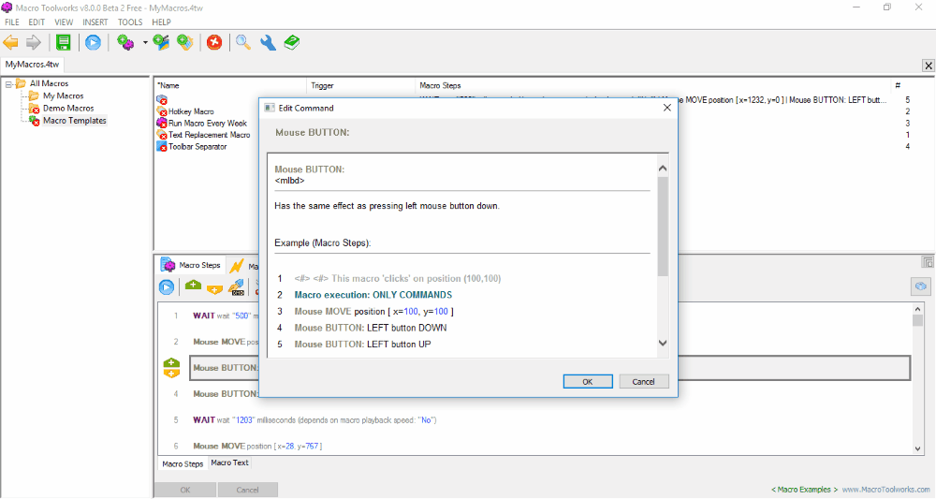Image resolution: width=936 pixels, height=499 pixels.
Task: Click the Edit Command help scrollbar's down arrow
Action: 663,344
